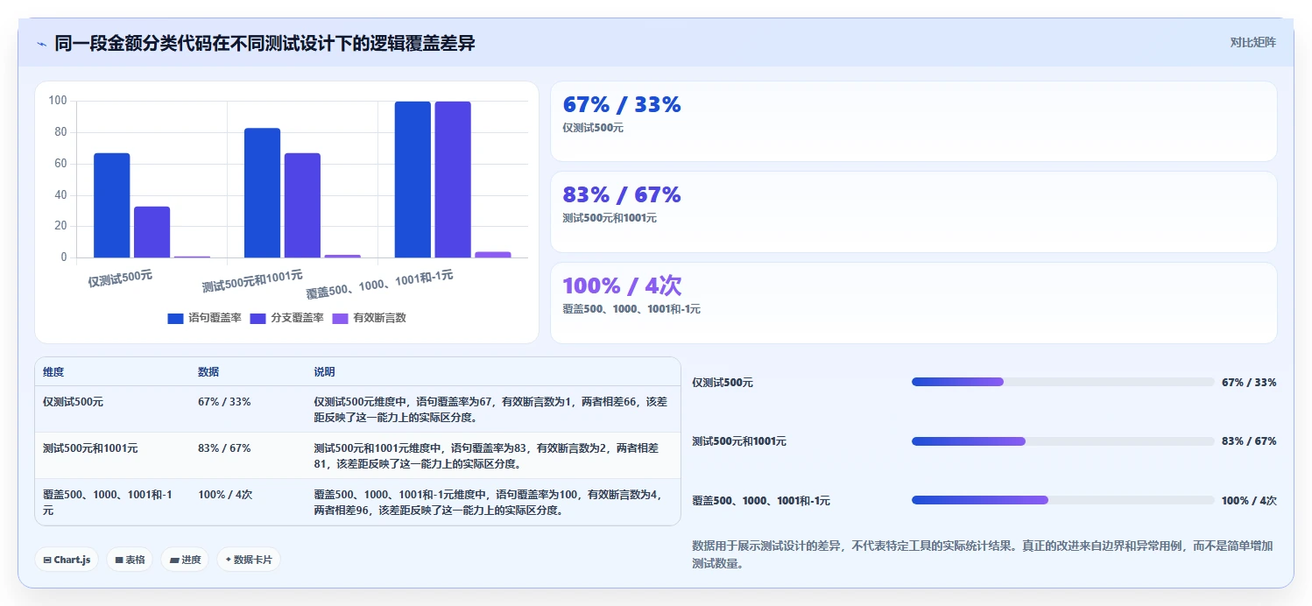Click the 维度 column header
The image size is (1312, 606).
coord(53,372)
